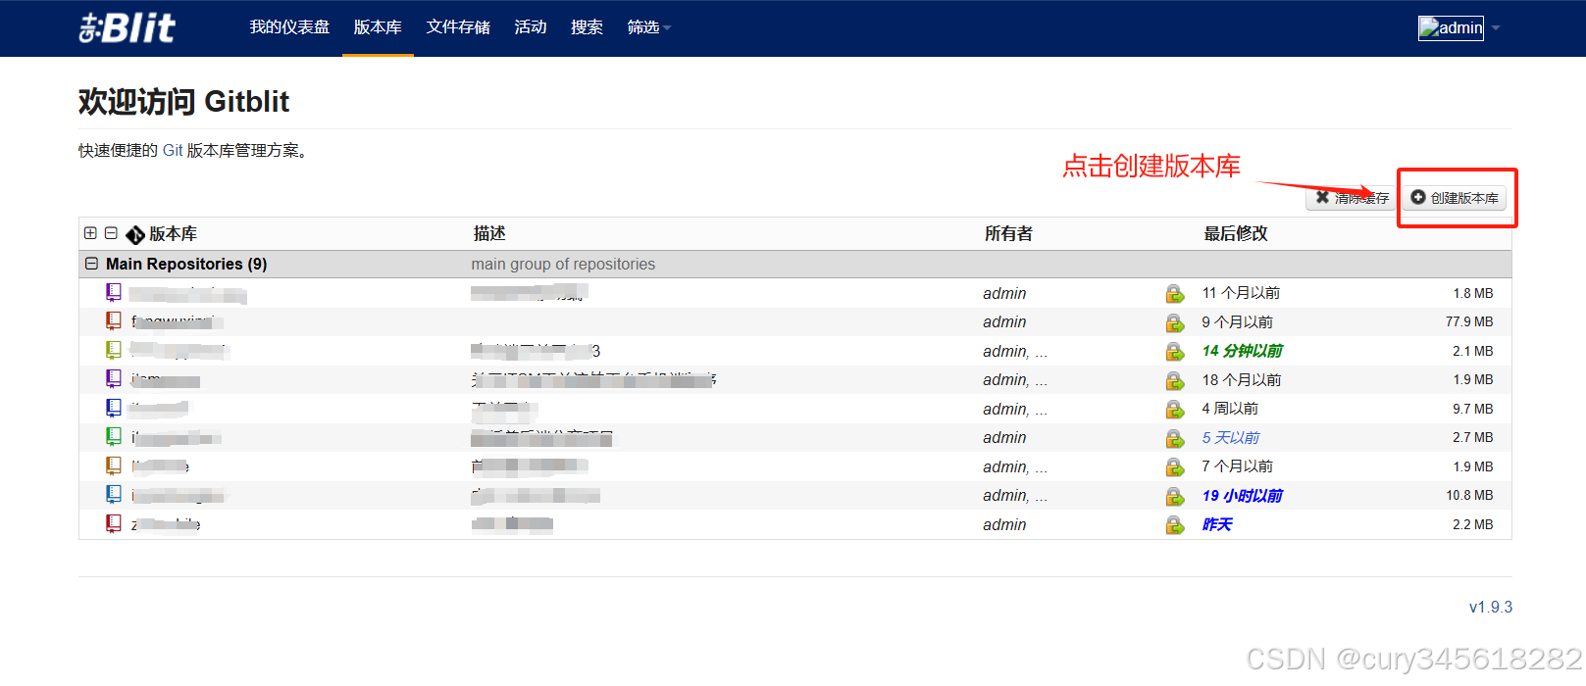Click the v1.9.3 version link
Image resolution: width=1586 pixels, height=686 pixels.
click(x=1491, y=608)
